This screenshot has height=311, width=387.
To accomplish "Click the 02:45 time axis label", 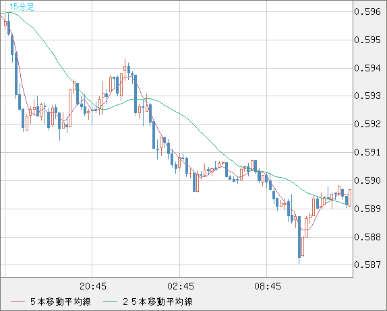I will click(x=181, y=286).
